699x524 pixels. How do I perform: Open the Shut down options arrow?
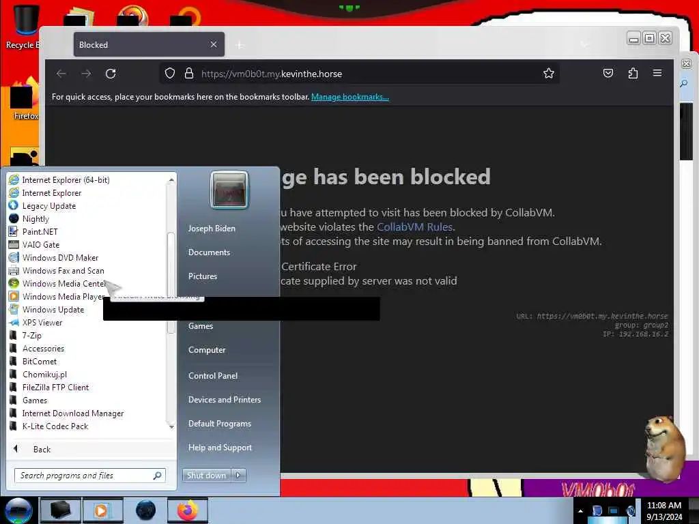238,476
